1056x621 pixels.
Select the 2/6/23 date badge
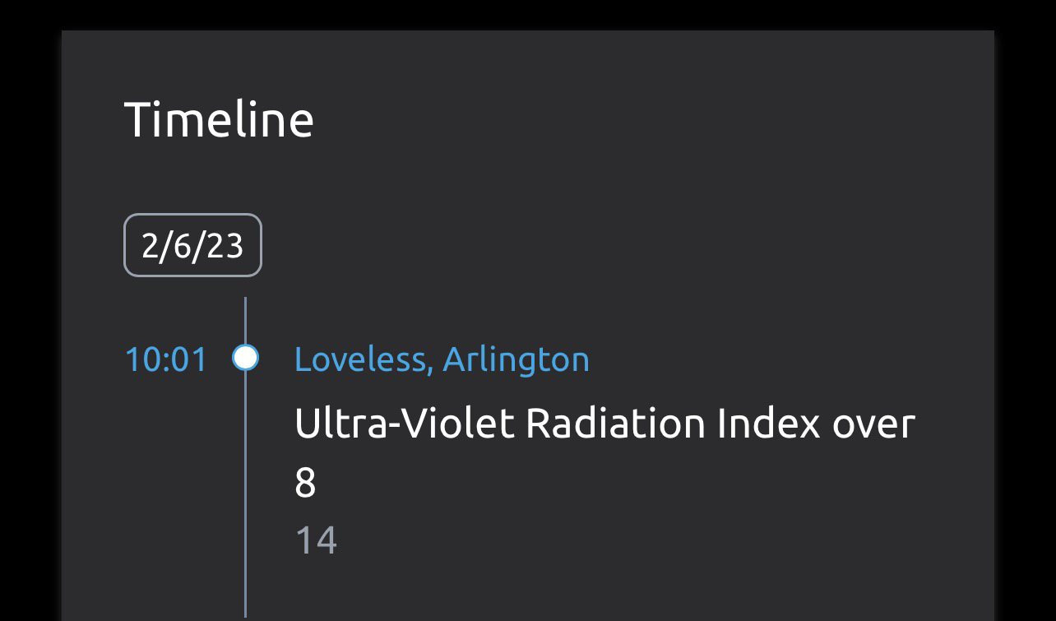pos(192,245)
